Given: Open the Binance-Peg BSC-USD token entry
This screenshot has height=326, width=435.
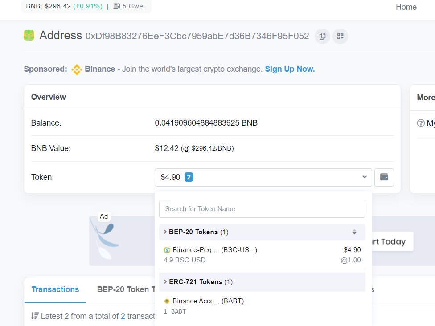Looking at the screenshot, I should tap(262, 255).
